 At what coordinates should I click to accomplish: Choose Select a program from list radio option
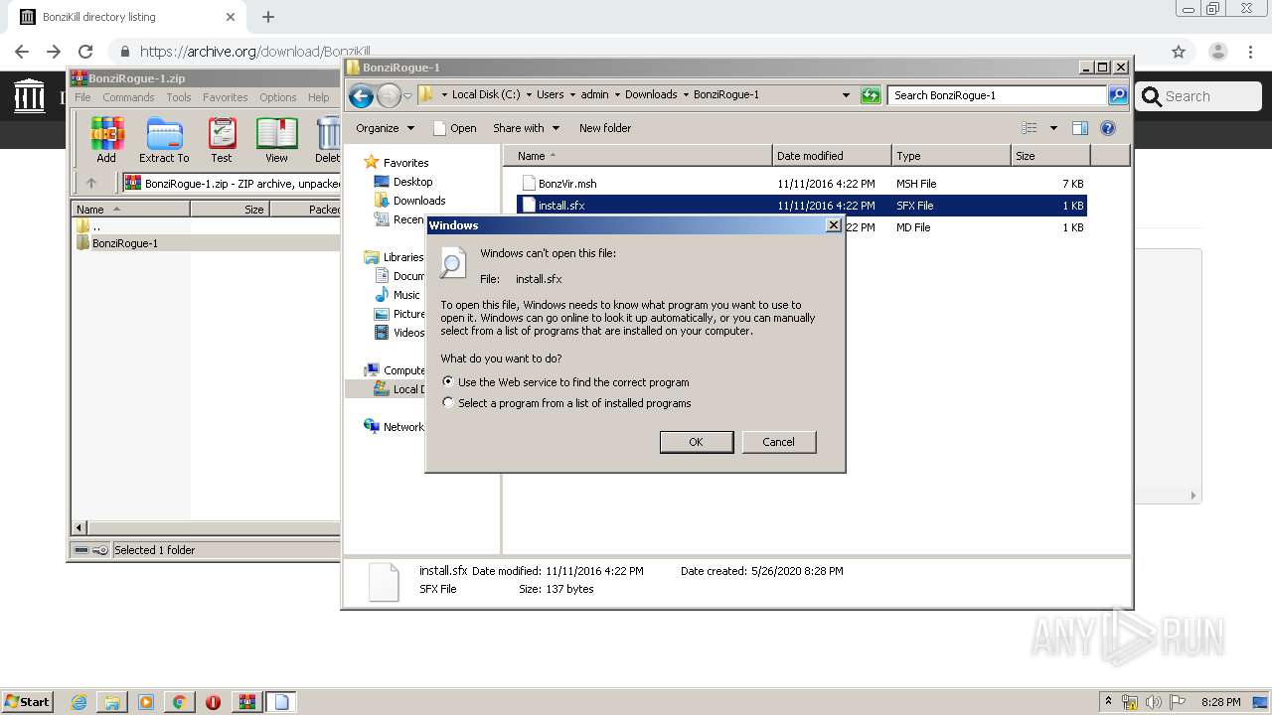pos(448,403)
